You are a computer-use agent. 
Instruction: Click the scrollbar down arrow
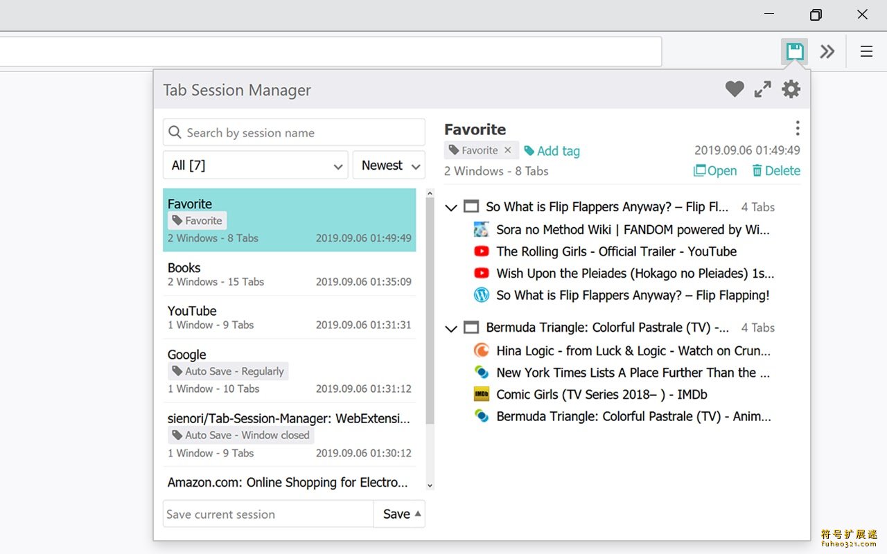[x=430, y=486]
